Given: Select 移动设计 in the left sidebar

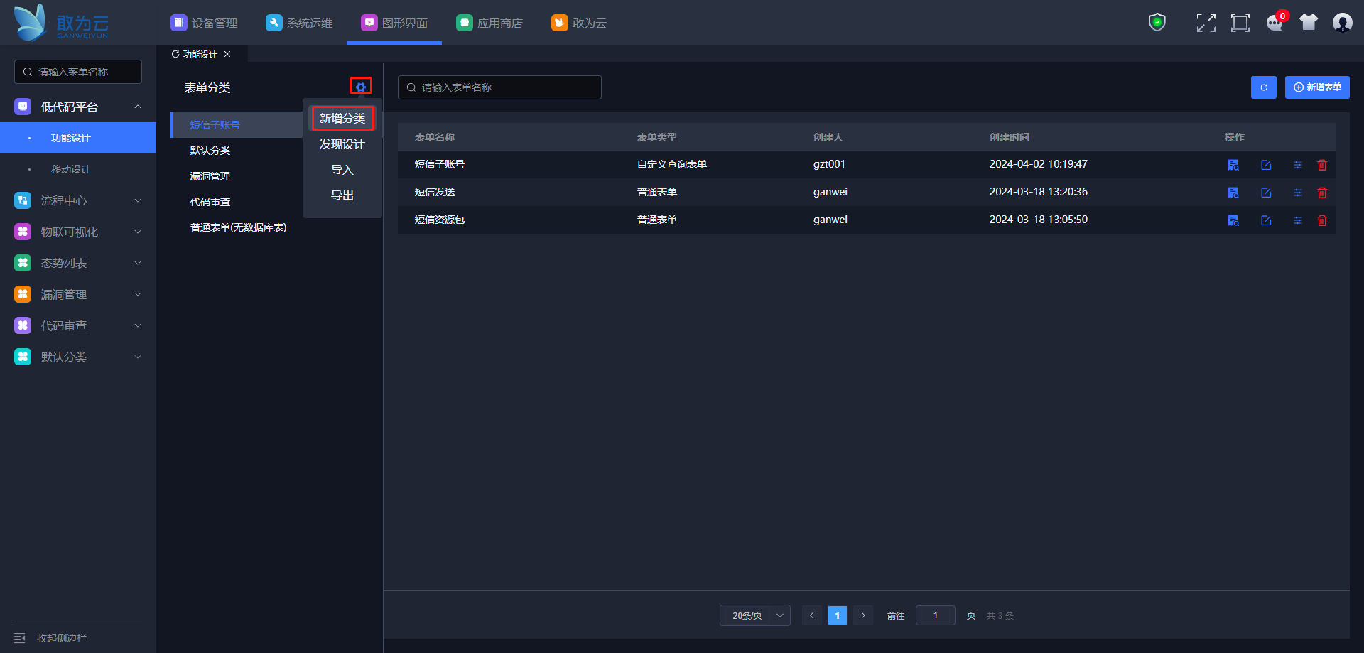Looking at the screenshot, I should click(78, 169).
